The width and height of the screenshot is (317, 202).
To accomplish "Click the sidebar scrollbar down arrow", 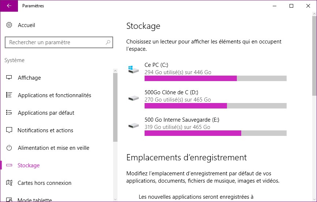I will point(115,199).
